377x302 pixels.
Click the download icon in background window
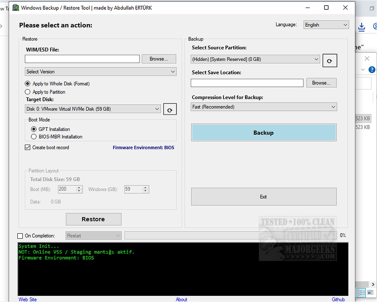click(x=362, y=27)
